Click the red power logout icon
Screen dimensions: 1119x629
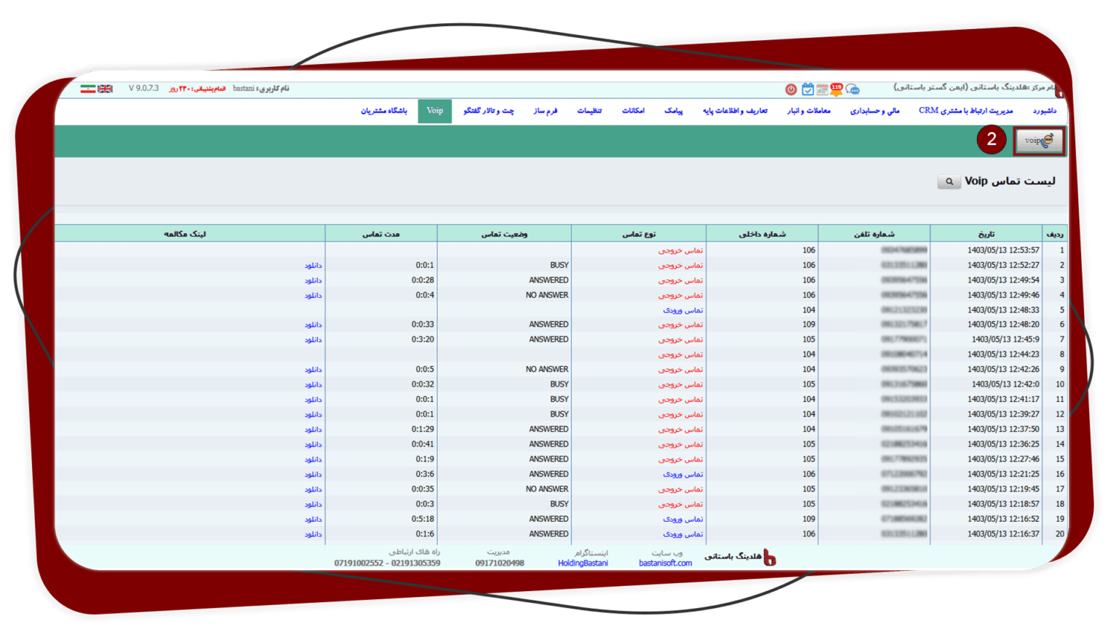[x=790, y=89]
